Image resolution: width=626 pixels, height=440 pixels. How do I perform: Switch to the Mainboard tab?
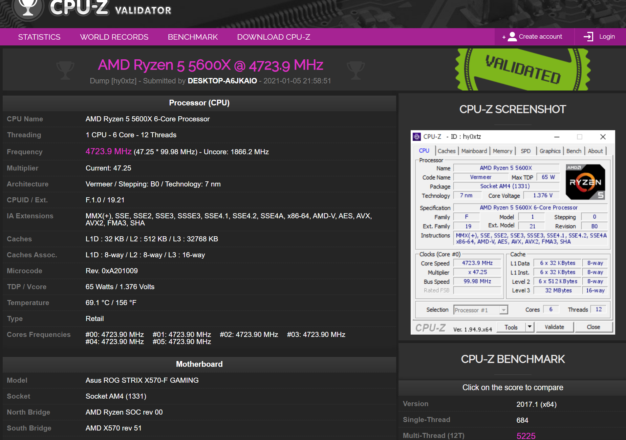474,151
